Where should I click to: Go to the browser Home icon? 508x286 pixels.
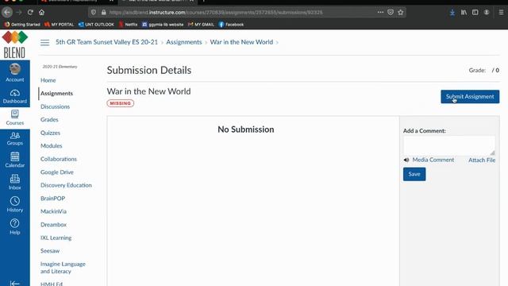[42, 13]
